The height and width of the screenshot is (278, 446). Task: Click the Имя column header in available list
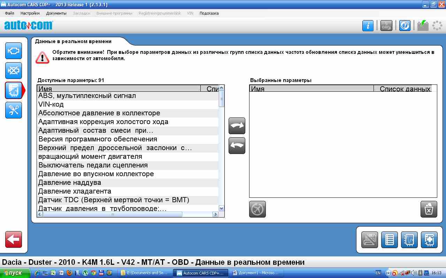point(118,89)
